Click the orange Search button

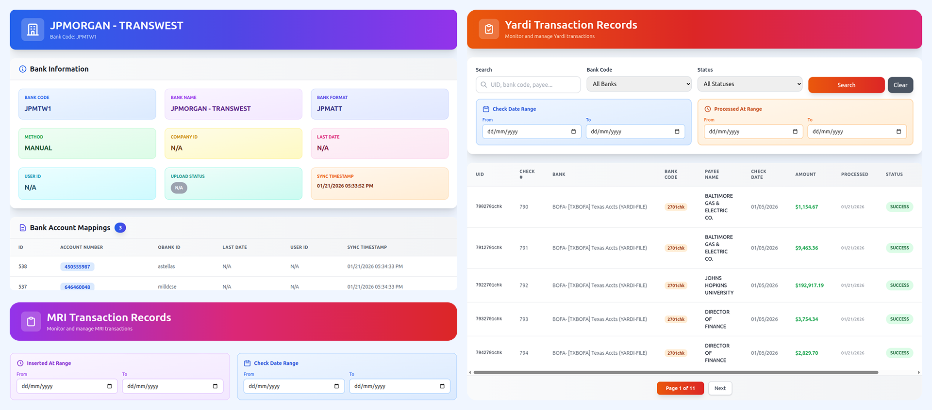pos(846,85)
